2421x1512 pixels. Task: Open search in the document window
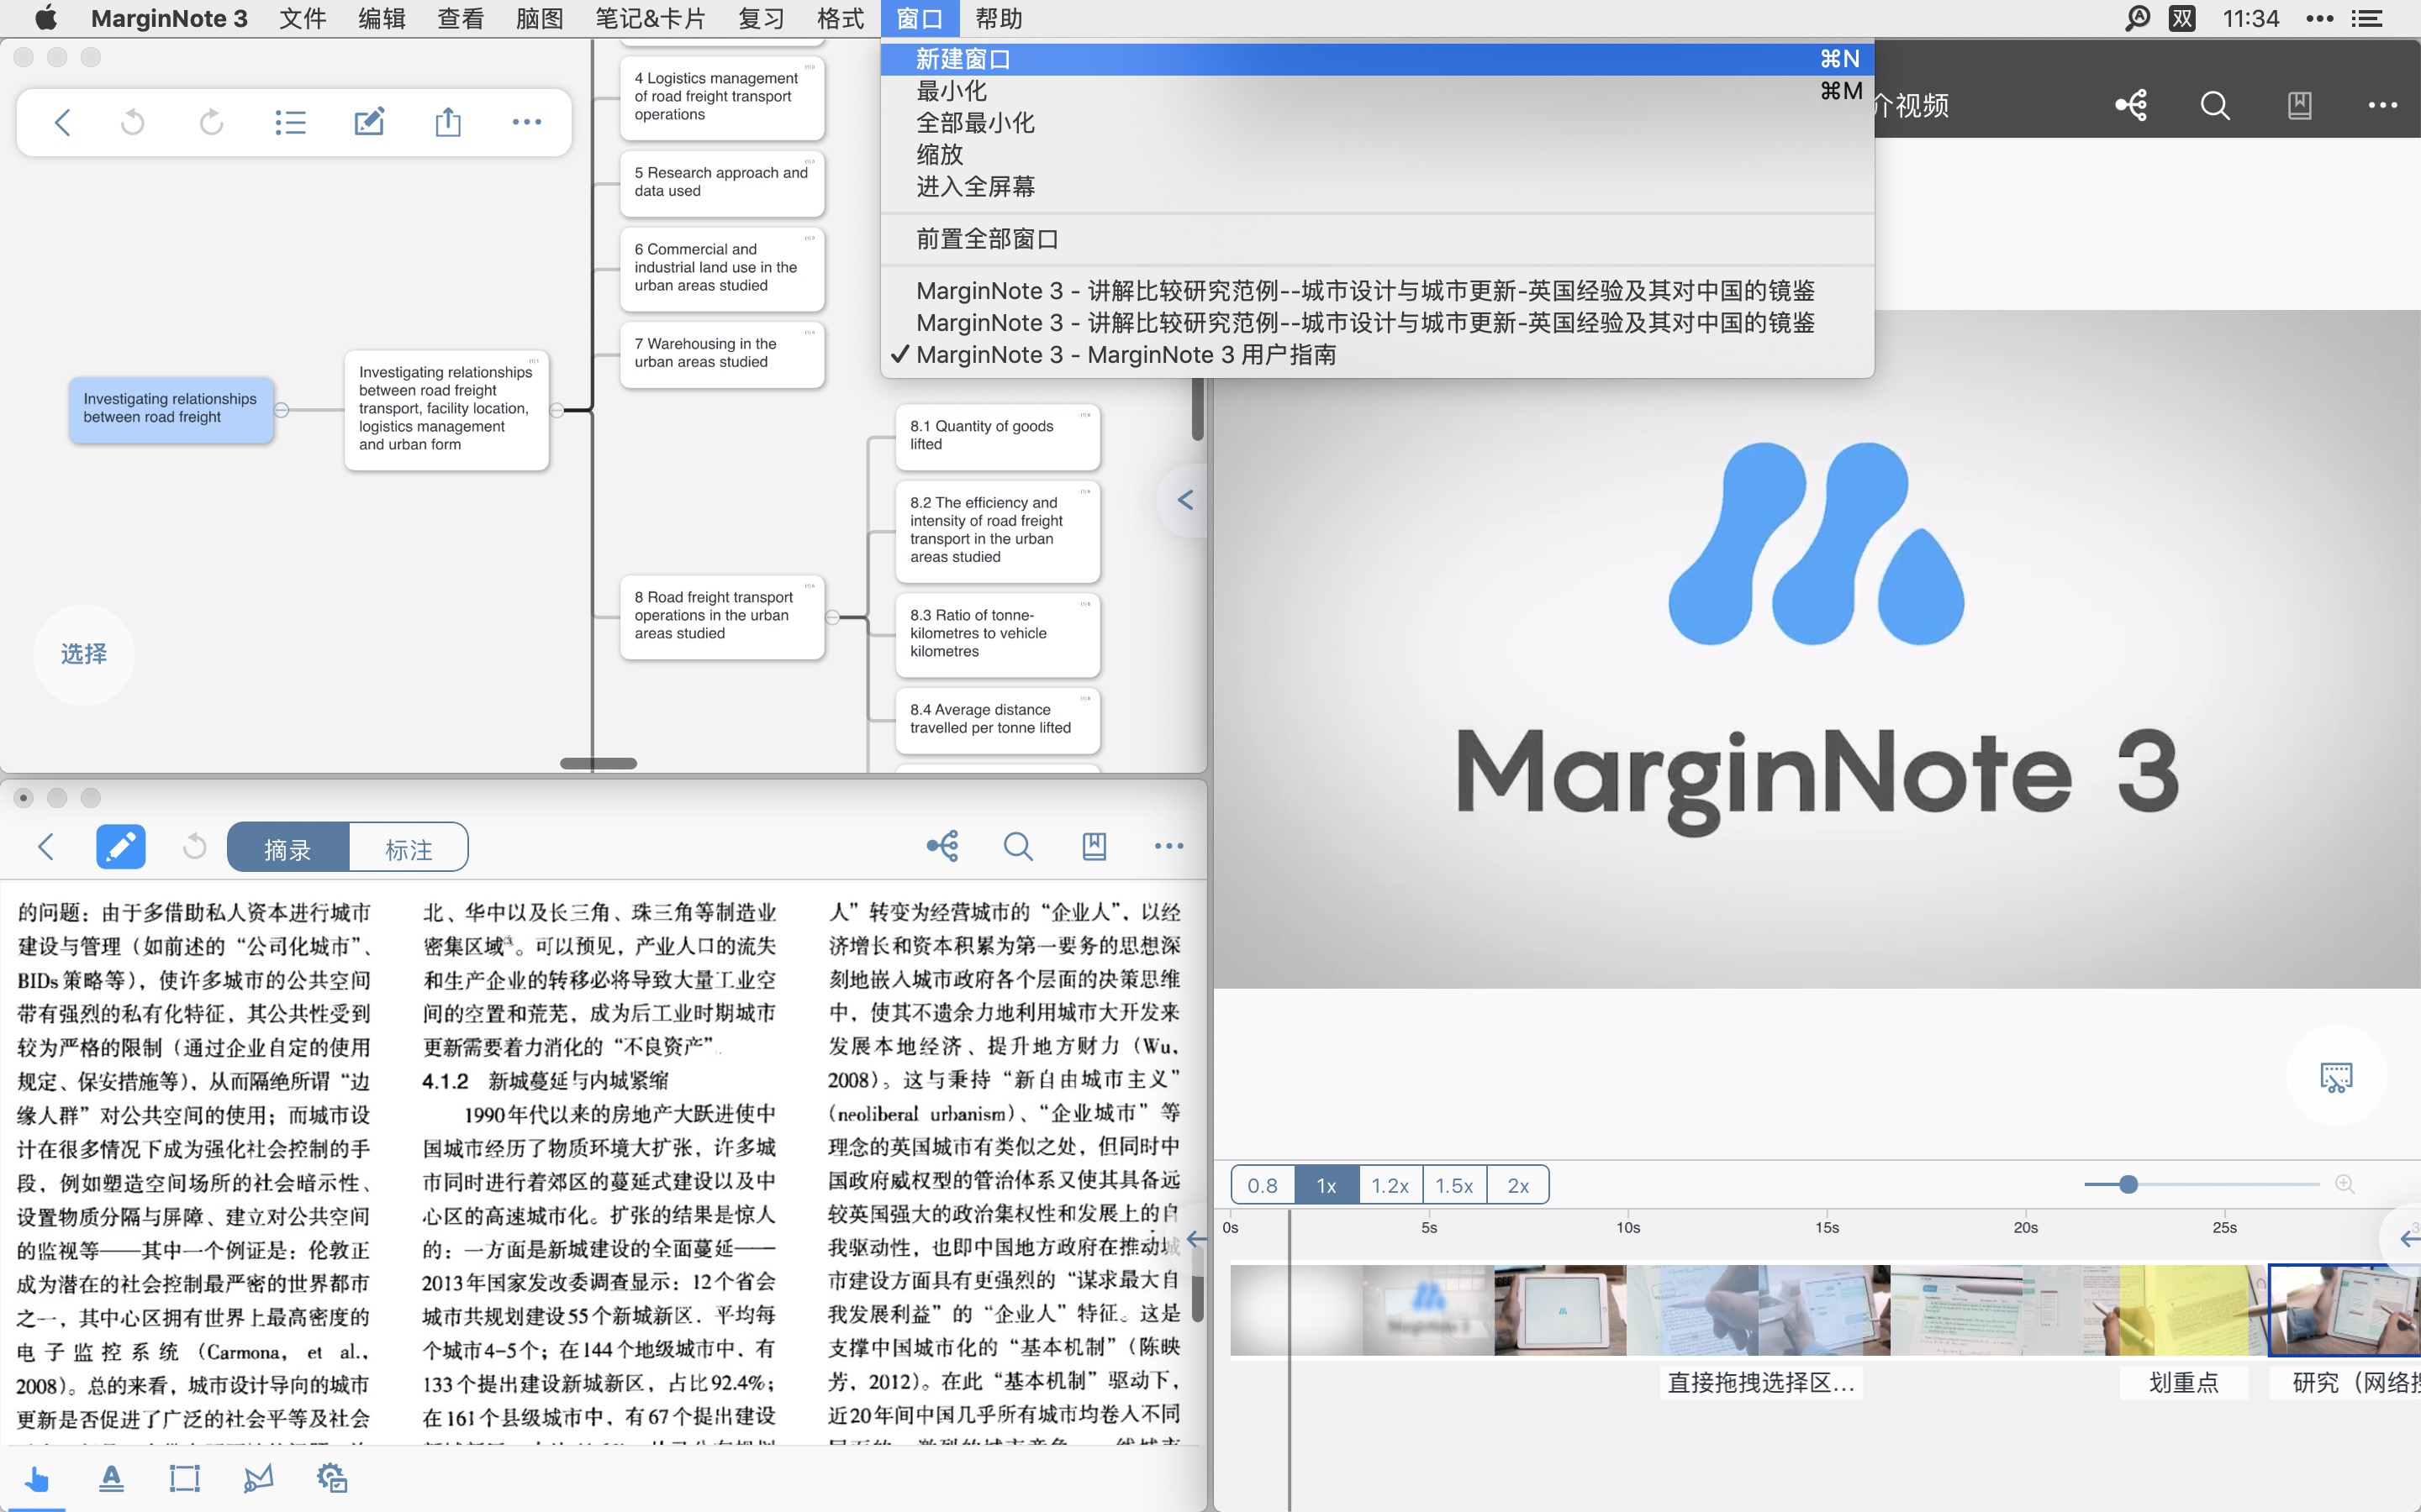tap(1019, 846)
